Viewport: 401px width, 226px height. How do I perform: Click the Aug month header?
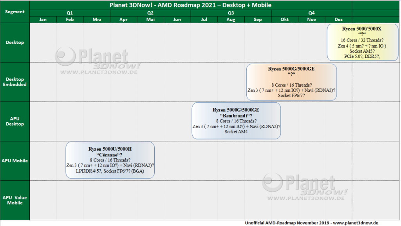click(x=231, y=20)
